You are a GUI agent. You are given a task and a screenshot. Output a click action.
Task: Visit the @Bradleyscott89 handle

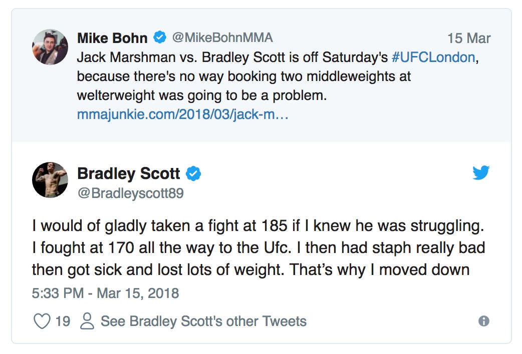[x=130, y=193]
